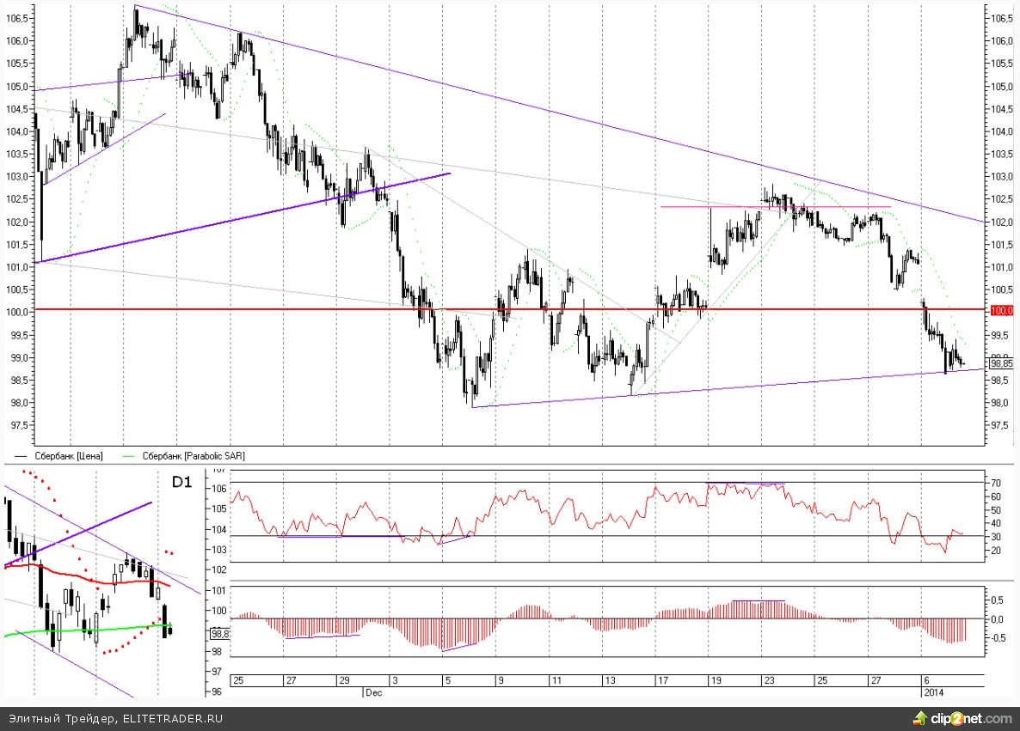Click the 70 level on the oscillator scale
The width and height of the screenshot is (1020, 731).
pos(998,483)
